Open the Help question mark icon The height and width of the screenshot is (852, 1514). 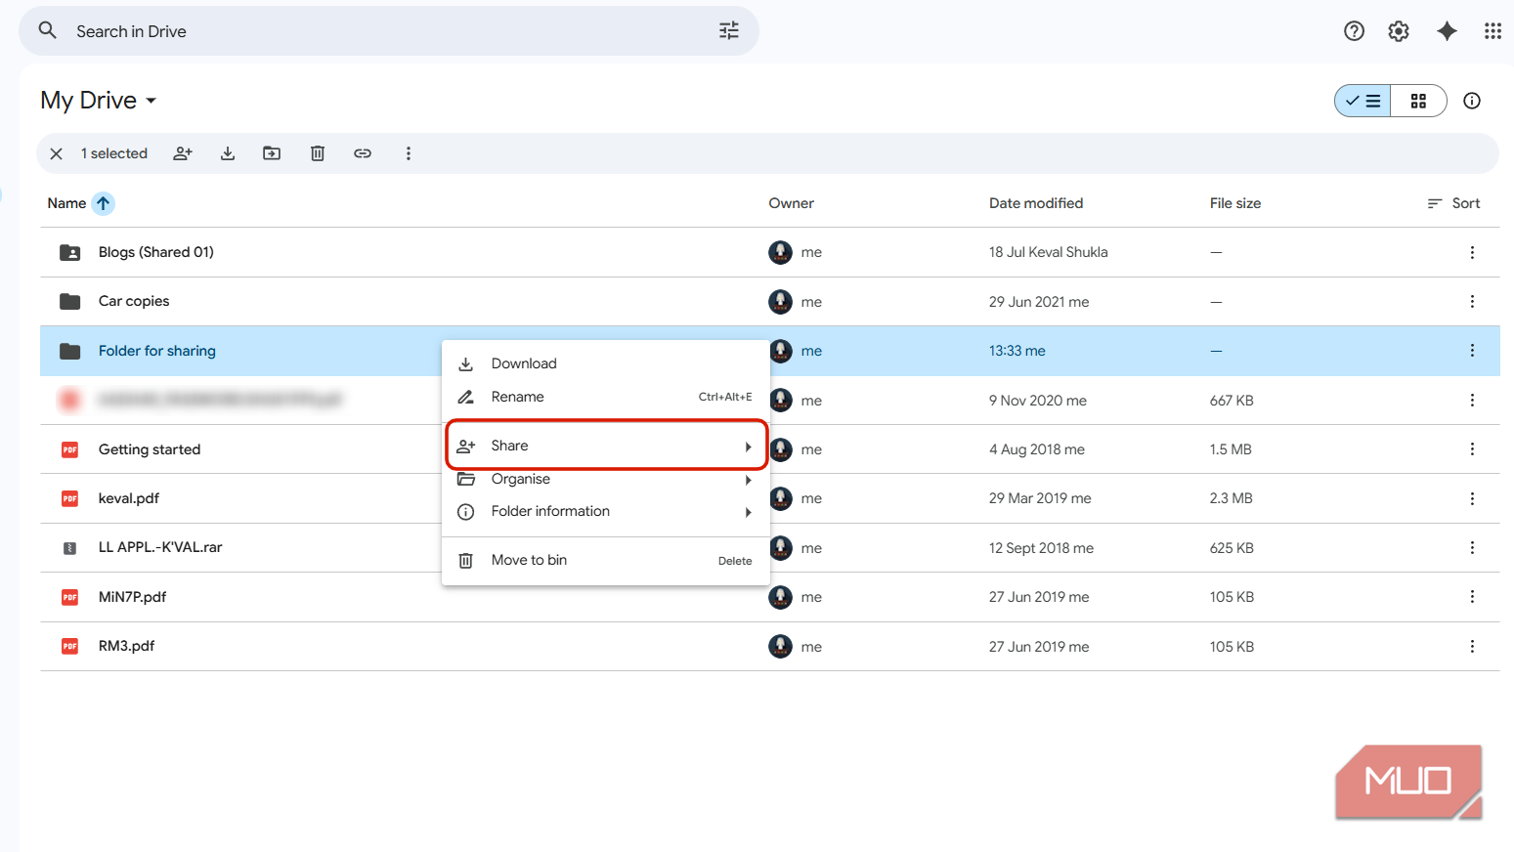(1354, 31)
